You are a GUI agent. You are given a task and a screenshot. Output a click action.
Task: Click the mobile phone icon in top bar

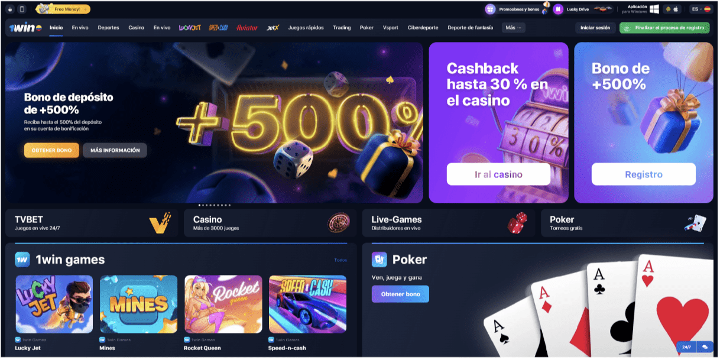click(22, 9)
